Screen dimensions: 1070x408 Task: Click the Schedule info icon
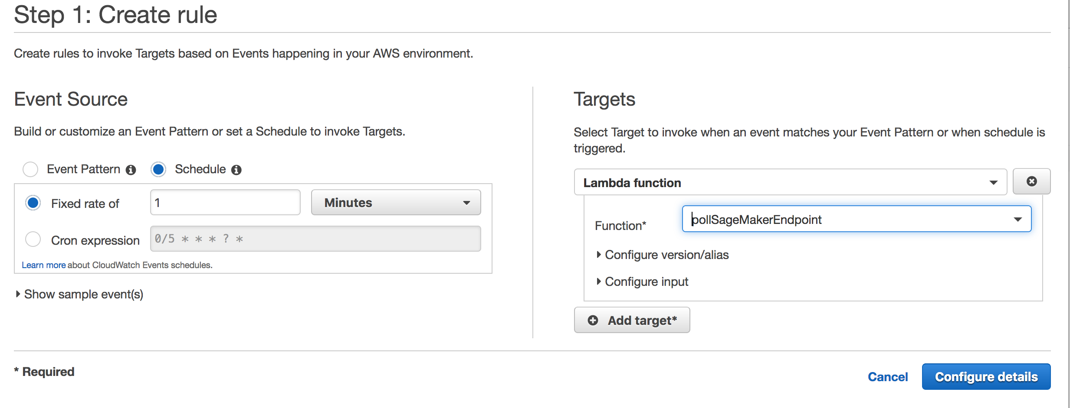pos(236,170)
